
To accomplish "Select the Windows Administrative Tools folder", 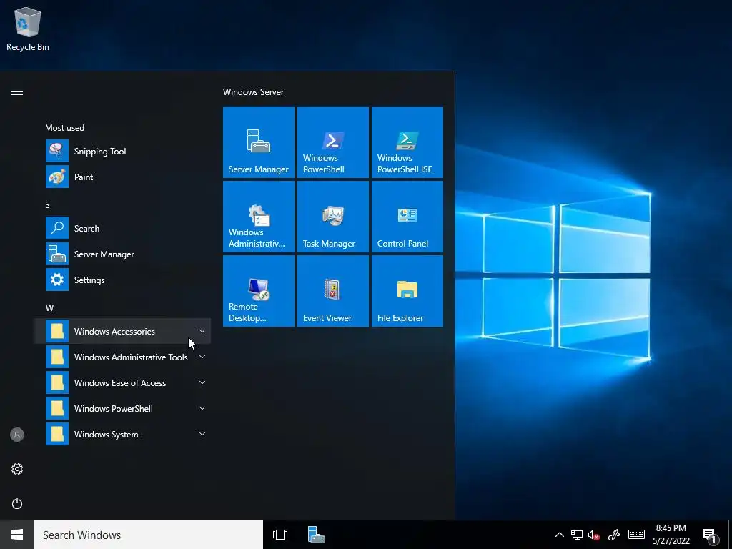I will [122, 357].
